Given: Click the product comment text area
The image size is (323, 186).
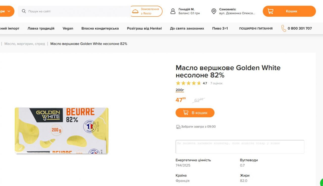Looking at the screenshot, I should (240, 147).
